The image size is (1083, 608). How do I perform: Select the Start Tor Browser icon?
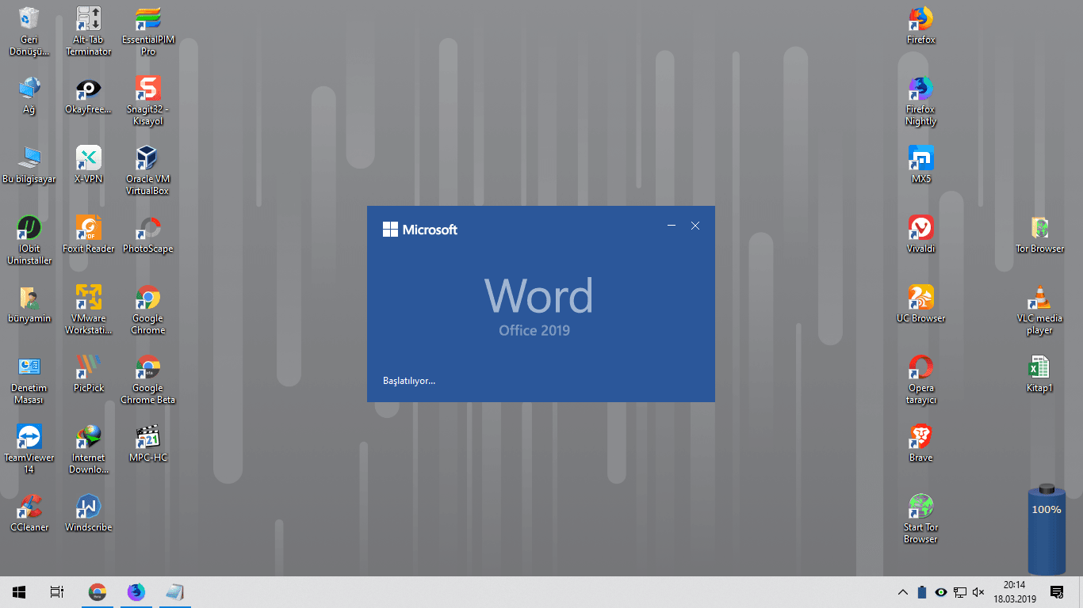tap(920, 519)
